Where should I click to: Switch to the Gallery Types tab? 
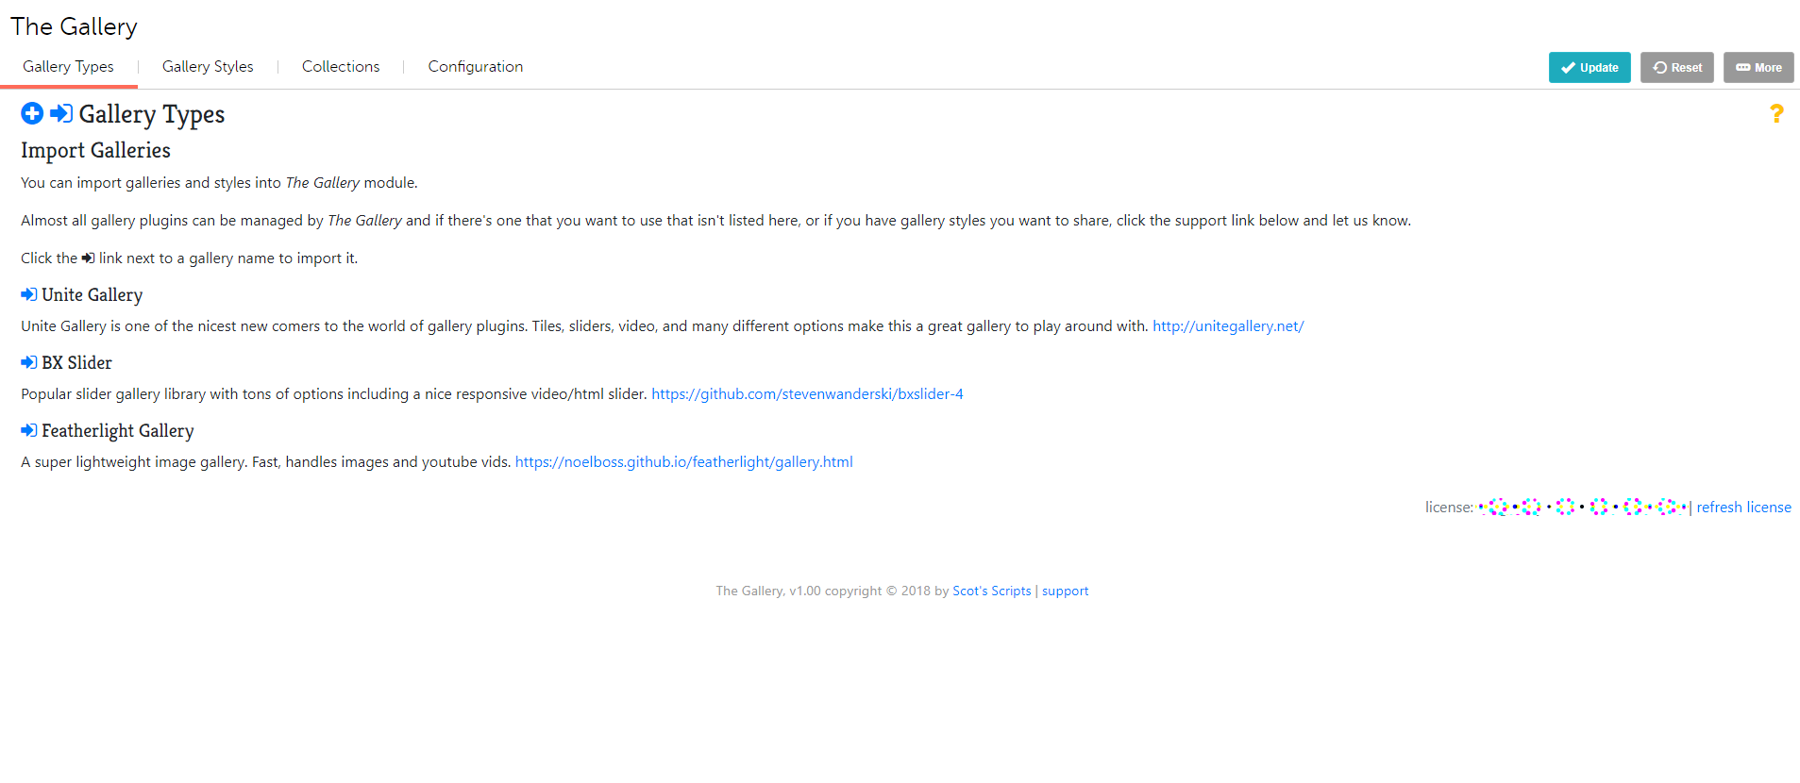(x=68, y=67)
